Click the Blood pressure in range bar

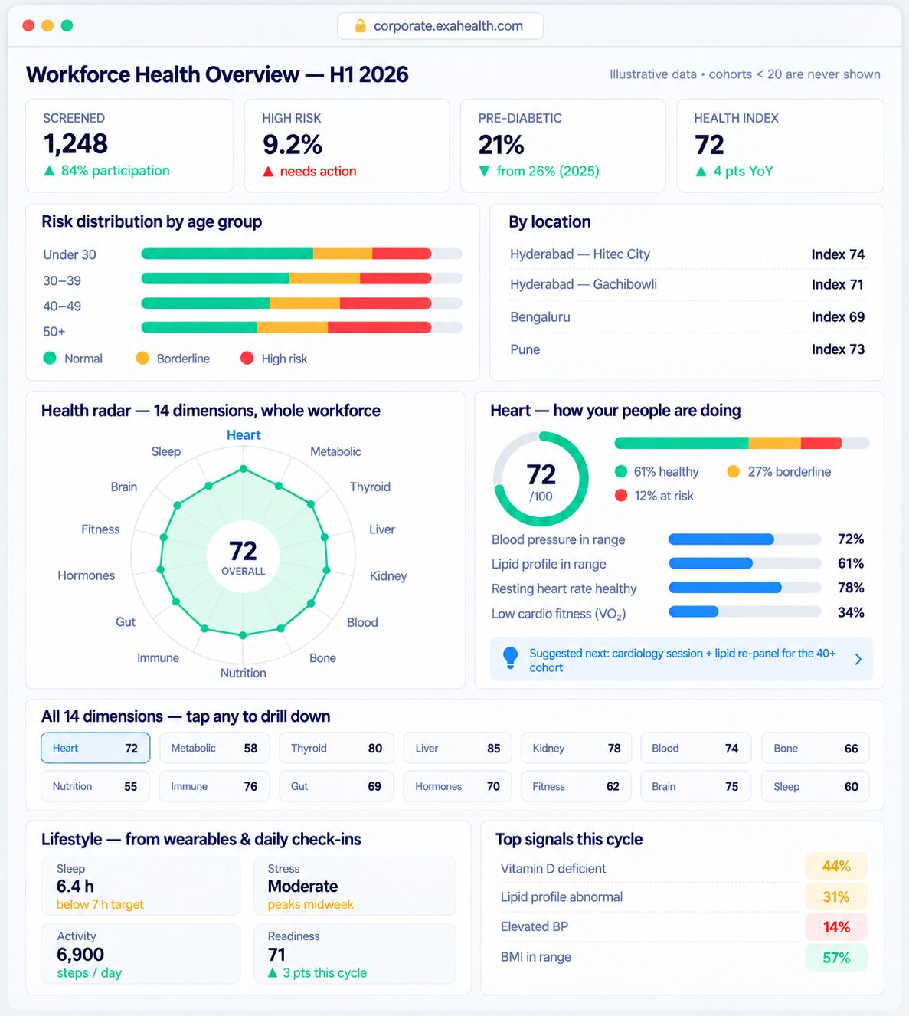click(x=744, y=539)
